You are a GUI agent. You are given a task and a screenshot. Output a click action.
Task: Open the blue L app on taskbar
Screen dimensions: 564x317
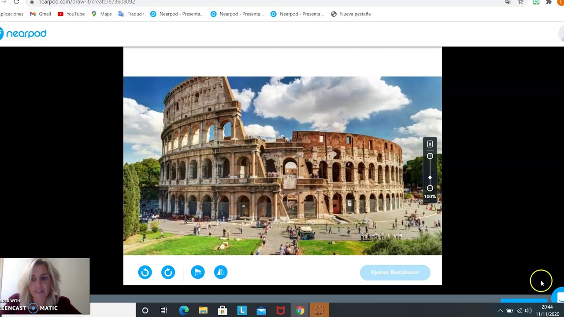[x=242, y=310]
